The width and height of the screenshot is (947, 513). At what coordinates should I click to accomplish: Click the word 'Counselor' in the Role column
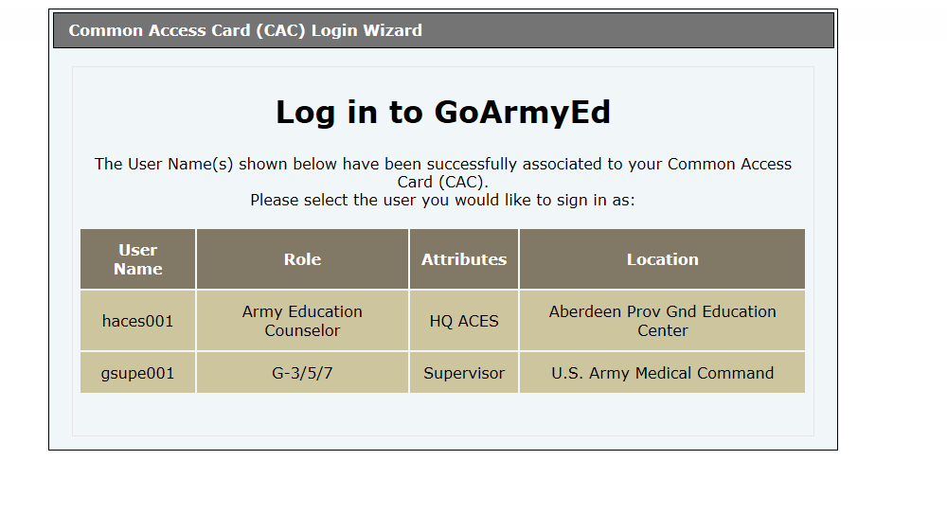click(x=303, y=330)
